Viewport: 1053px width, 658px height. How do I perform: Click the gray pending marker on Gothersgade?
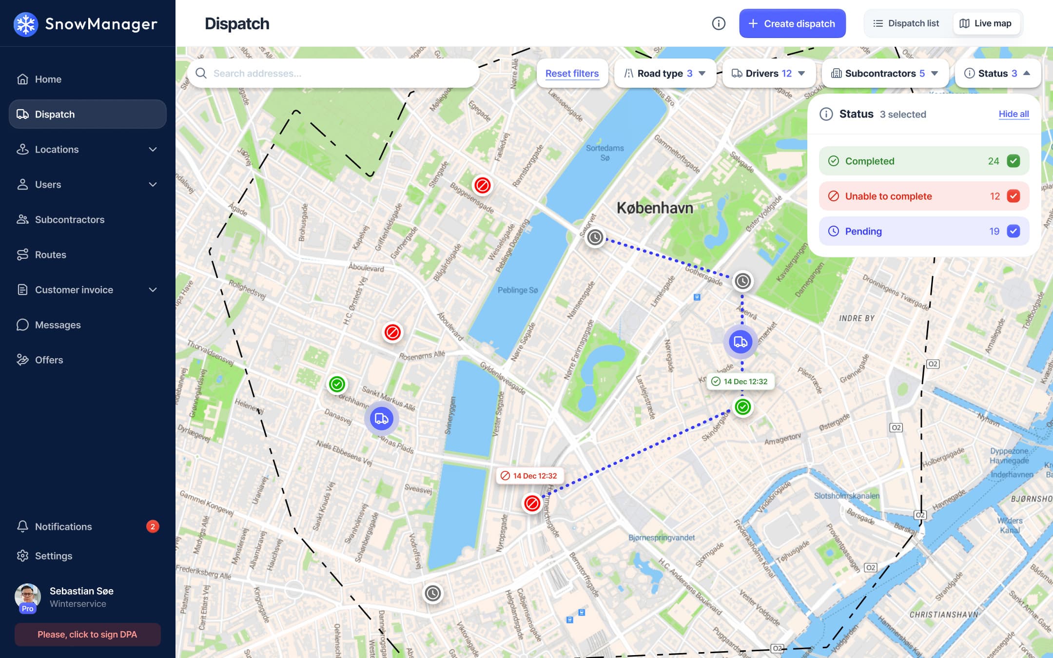(x=742, y=281)
